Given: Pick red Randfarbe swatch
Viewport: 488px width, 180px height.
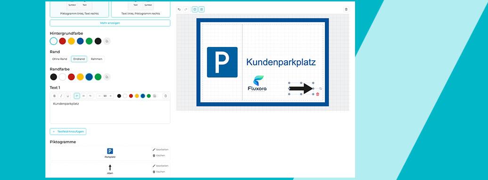Looking at the screenshot, I should coord(71,77).
